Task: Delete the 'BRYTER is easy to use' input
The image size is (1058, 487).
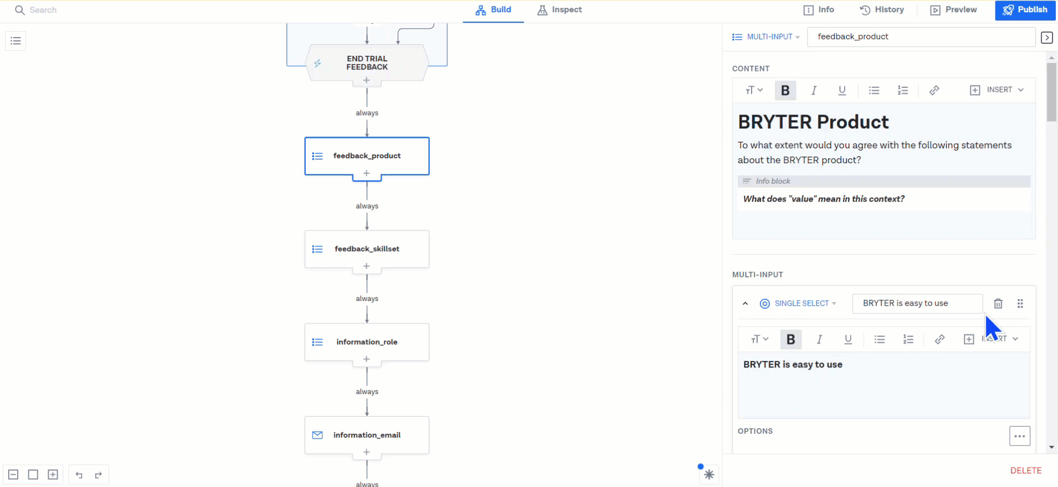Action: point(998,303)
